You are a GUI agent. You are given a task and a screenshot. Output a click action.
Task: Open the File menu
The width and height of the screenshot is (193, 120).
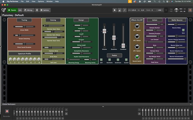tap(22, 1)
